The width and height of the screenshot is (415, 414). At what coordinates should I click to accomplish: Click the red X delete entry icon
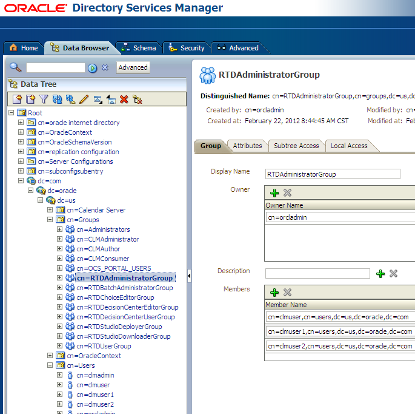coord(124,100)
